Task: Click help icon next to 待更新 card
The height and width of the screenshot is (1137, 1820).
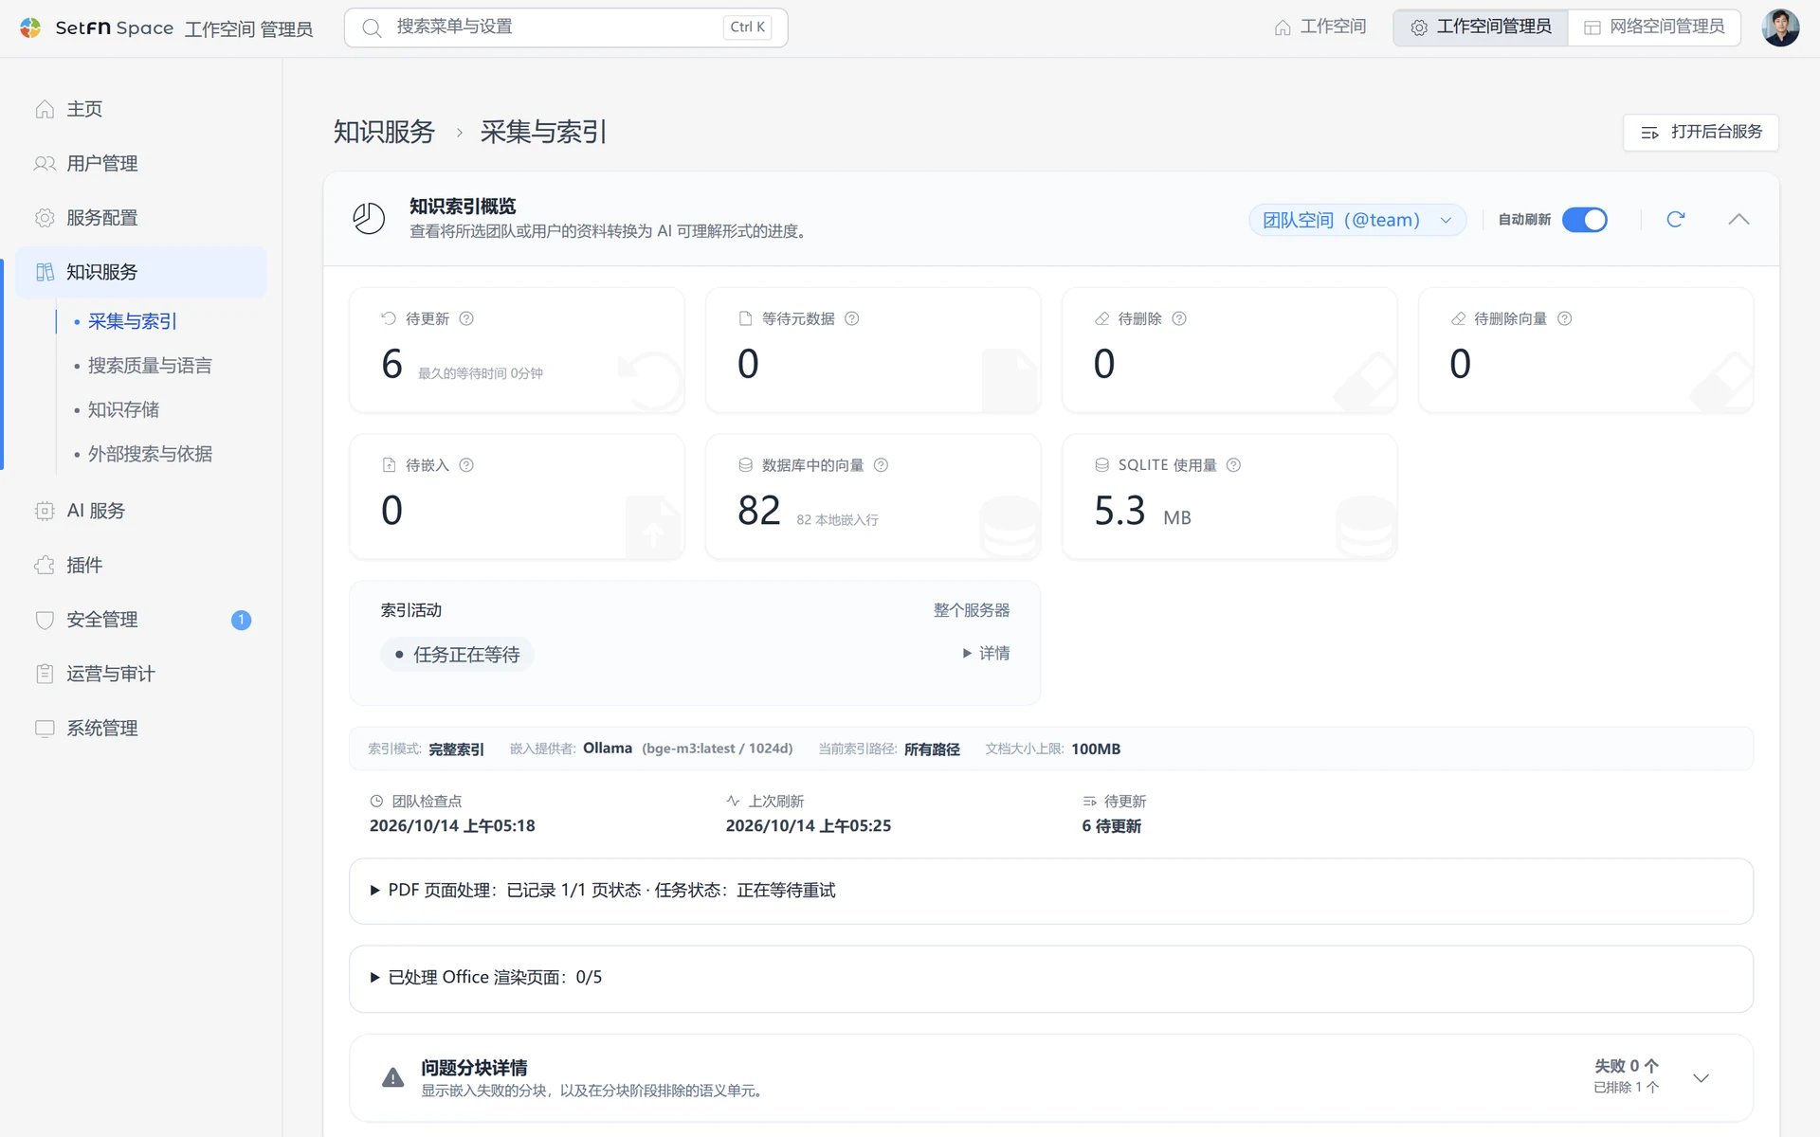Action: point(466,318)
